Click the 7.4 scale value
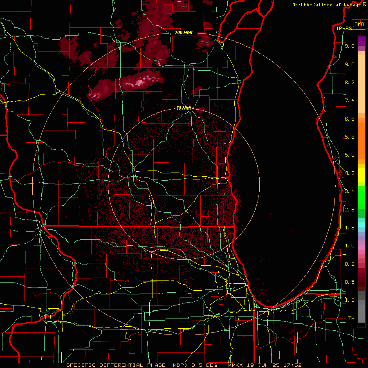 click(x=350, y=101)
